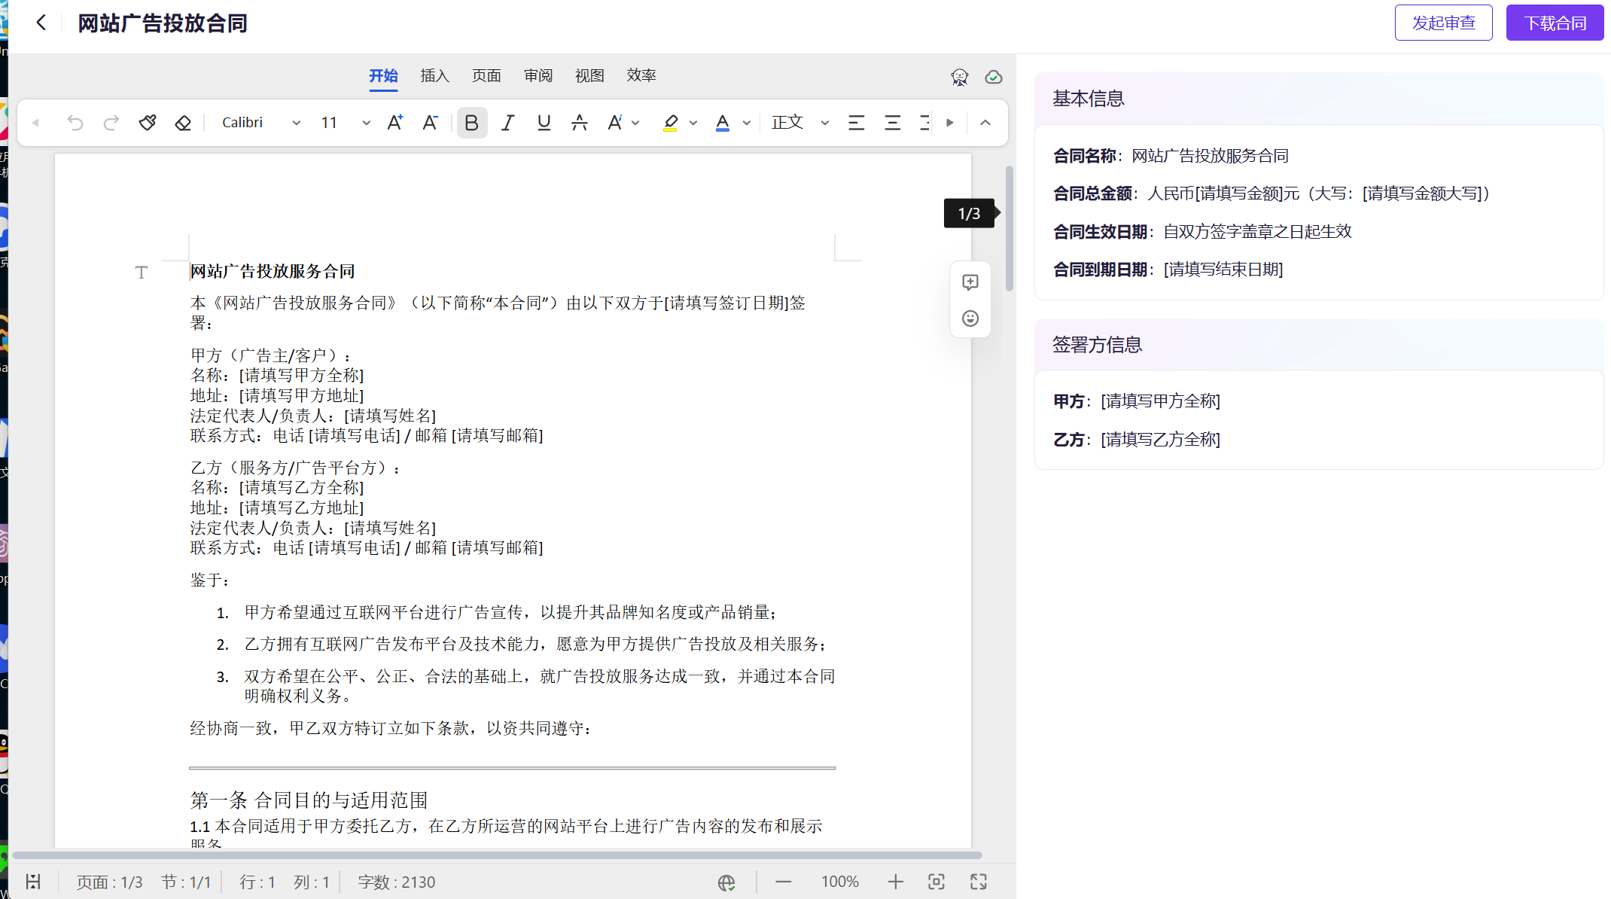Toggle bold formatting
1611x899 pixels.
pos(471,123)
